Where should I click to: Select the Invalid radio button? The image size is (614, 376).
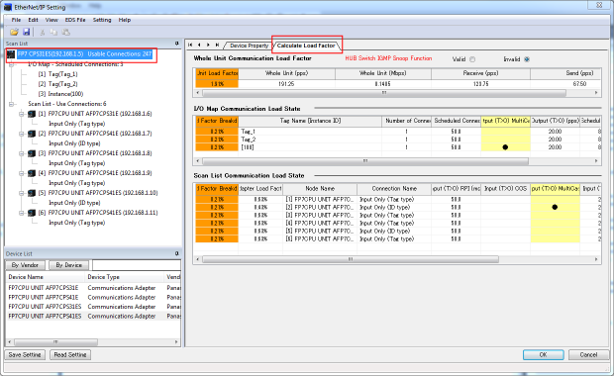[x=527, y=59]
